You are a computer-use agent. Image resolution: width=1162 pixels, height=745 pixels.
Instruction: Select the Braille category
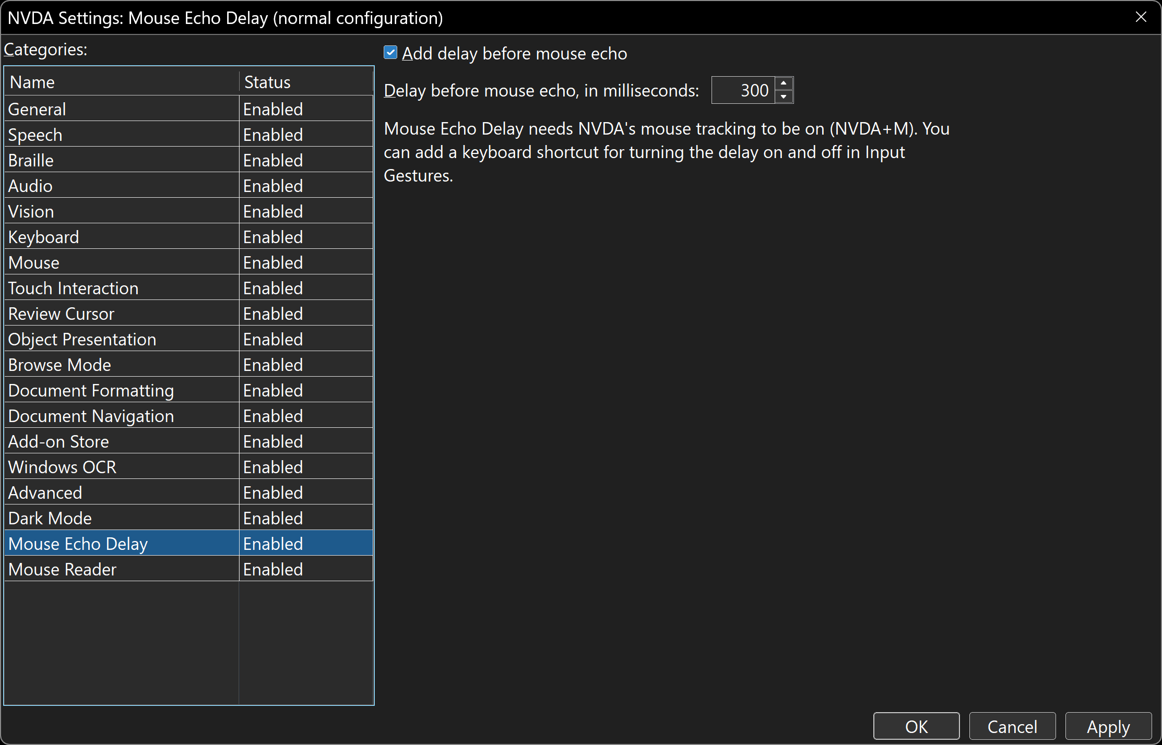(x=188, y=160)
